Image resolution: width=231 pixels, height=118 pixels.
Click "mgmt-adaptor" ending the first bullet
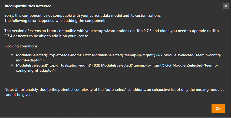point(30,60)
